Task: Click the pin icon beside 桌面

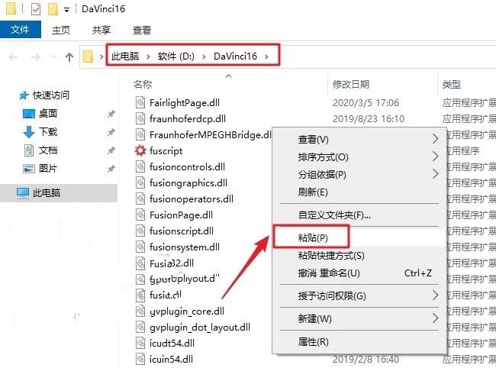Action: tap(111, 114)
